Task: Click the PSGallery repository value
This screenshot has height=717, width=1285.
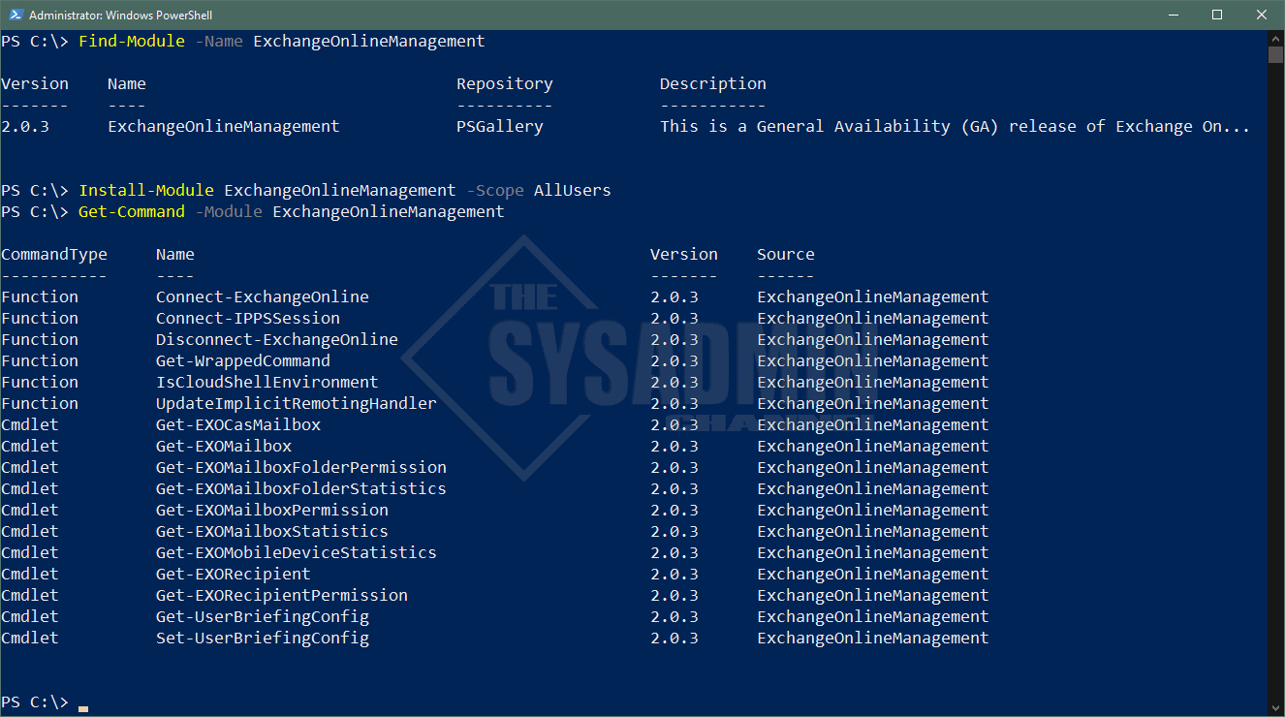Action: pos(500,126)
